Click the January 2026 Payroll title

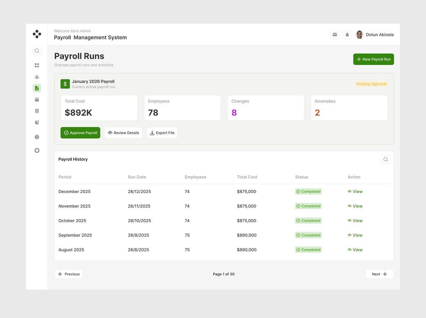[93, 82]
